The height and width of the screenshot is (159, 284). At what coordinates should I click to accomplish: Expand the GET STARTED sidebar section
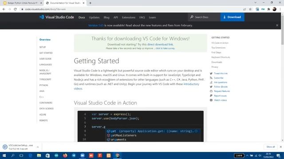tap(46, 53)
